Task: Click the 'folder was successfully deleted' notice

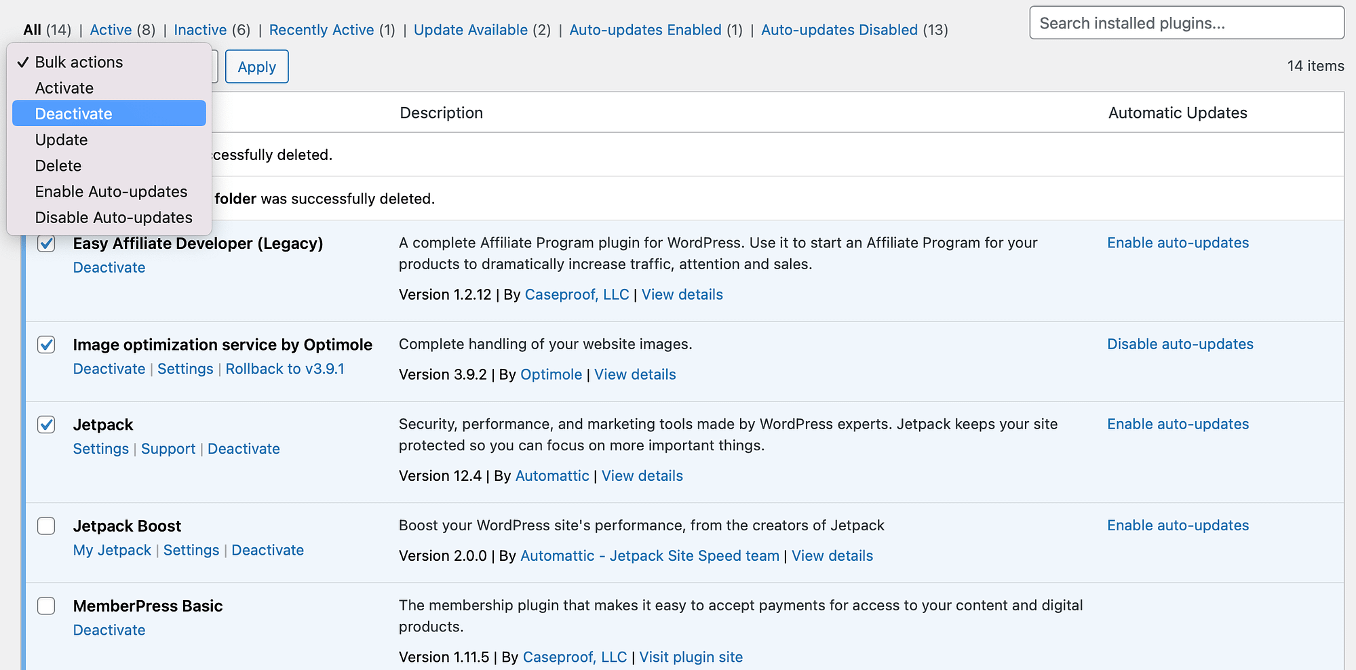Action: pyautogui.click(x=324, y=199)
